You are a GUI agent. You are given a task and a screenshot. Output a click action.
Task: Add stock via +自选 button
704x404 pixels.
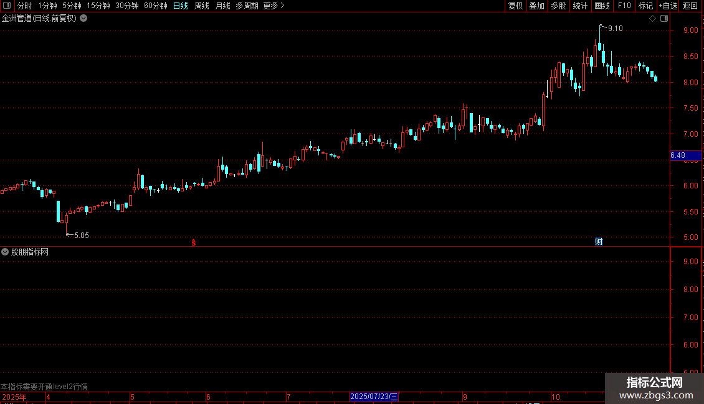tap(668, 6)
